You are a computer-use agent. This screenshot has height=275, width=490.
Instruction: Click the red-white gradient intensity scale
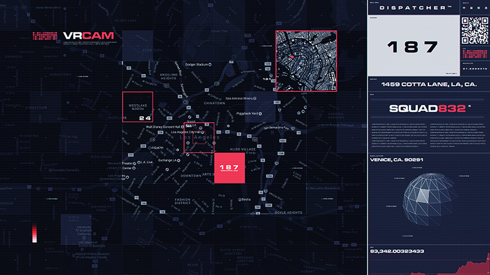pyautogui.click(x=35, y=234)
